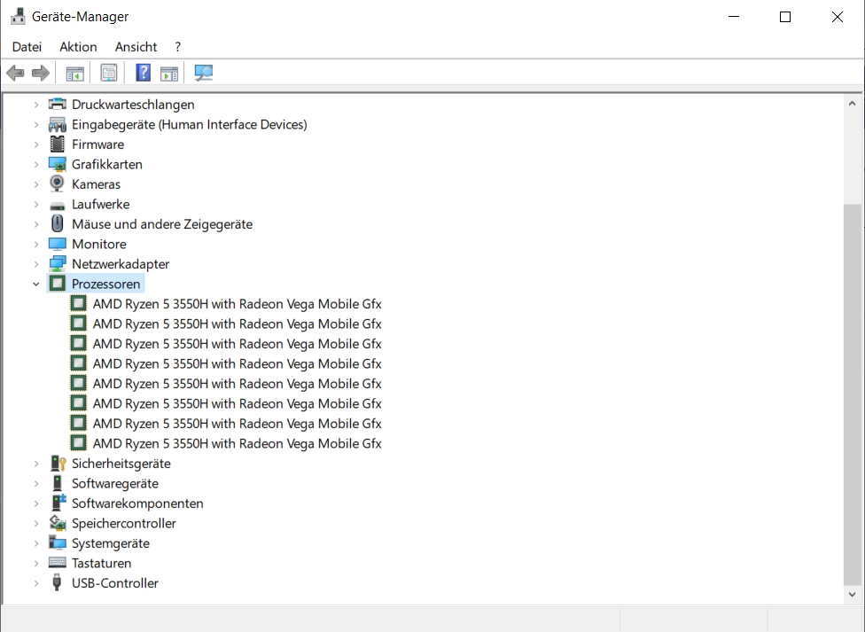Image resolution: width=865 pixels, height=632 pixels.
Task: Click the Kameras webcam icon
Action: tap(57, 183)
